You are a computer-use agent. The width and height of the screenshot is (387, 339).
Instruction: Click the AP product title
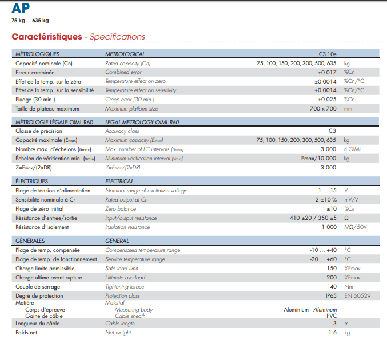20,8
